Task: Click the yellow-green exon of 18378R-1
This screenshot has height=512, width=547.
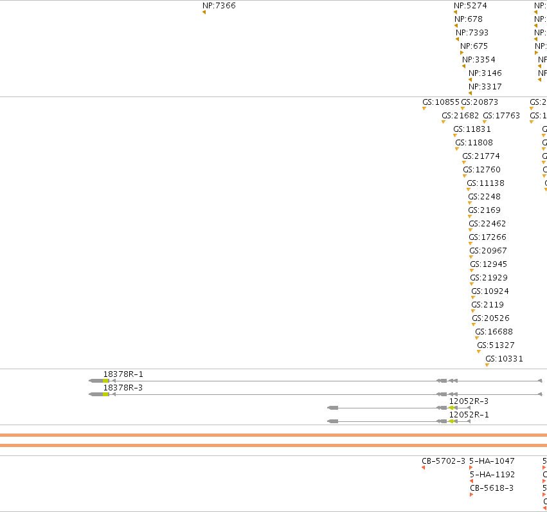Action: click(x=105, y=381)
